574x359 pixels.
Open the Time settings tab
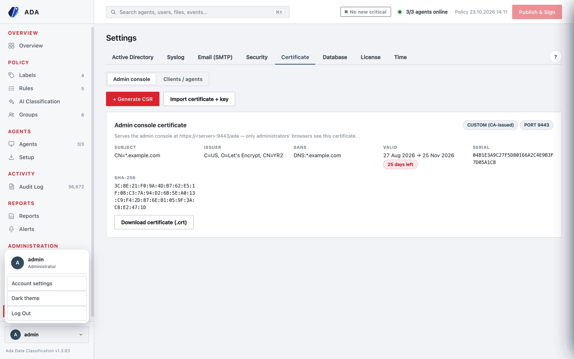coord(400,57)
